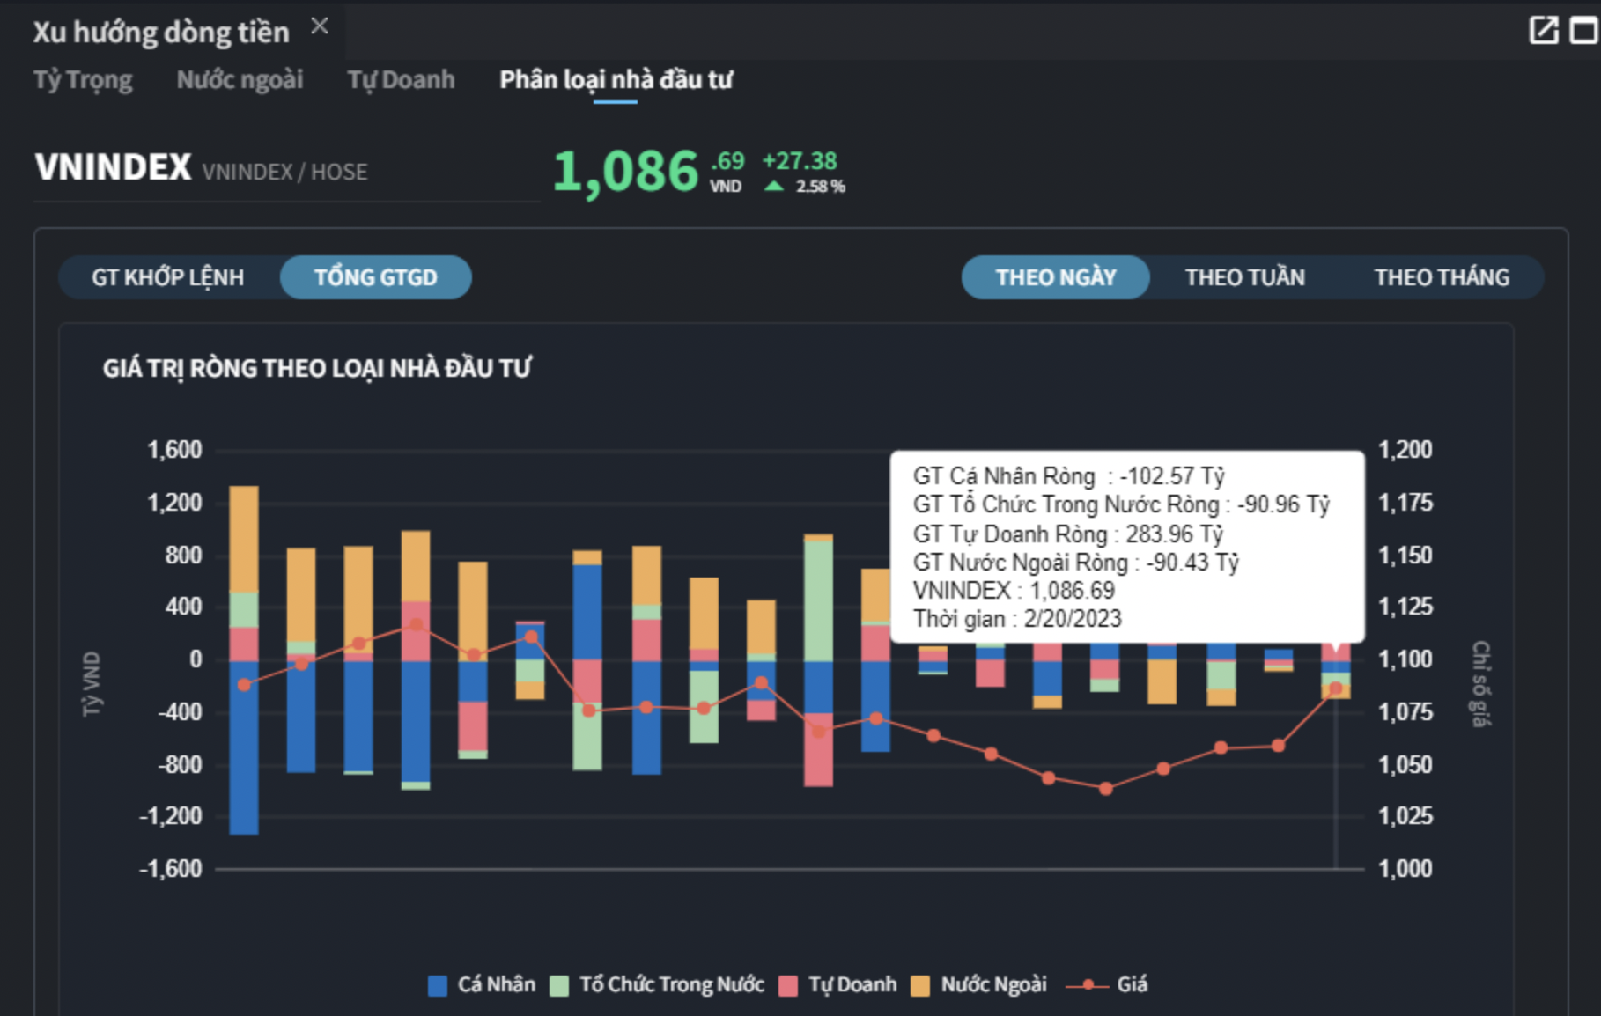This screenshot has width=1601, height=1016.
Task: Show monthly data with THEO THÁNG
Action: 1442,277
